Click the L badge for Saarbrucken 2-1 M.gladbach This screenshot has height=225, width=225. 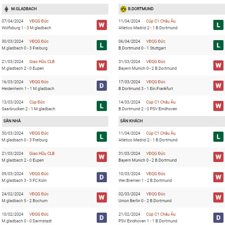click(x=102, y=106)
